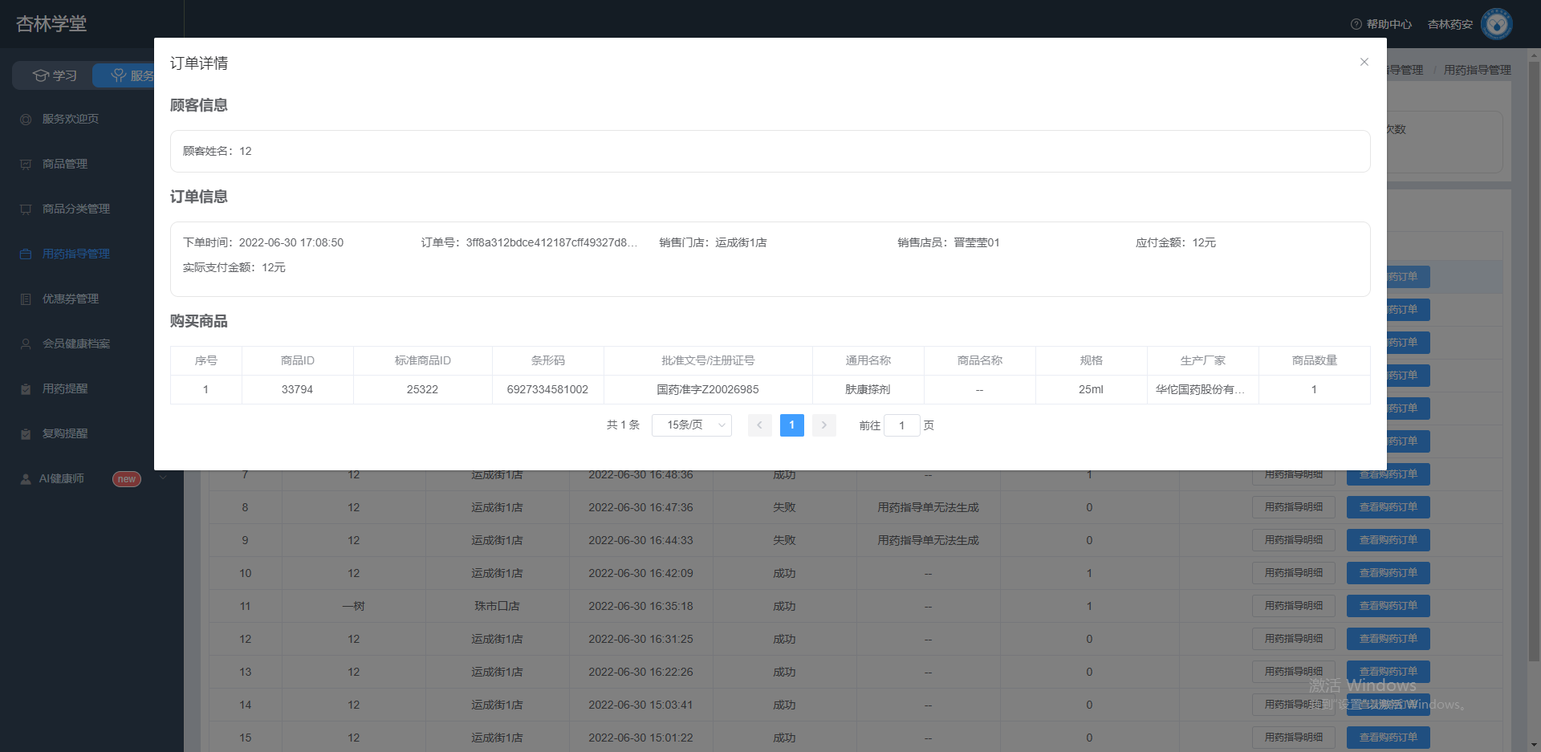Click 用药指导明细 for row 11
Viewport: 1541px width, 752px height.
click(x=1293, y=606)
